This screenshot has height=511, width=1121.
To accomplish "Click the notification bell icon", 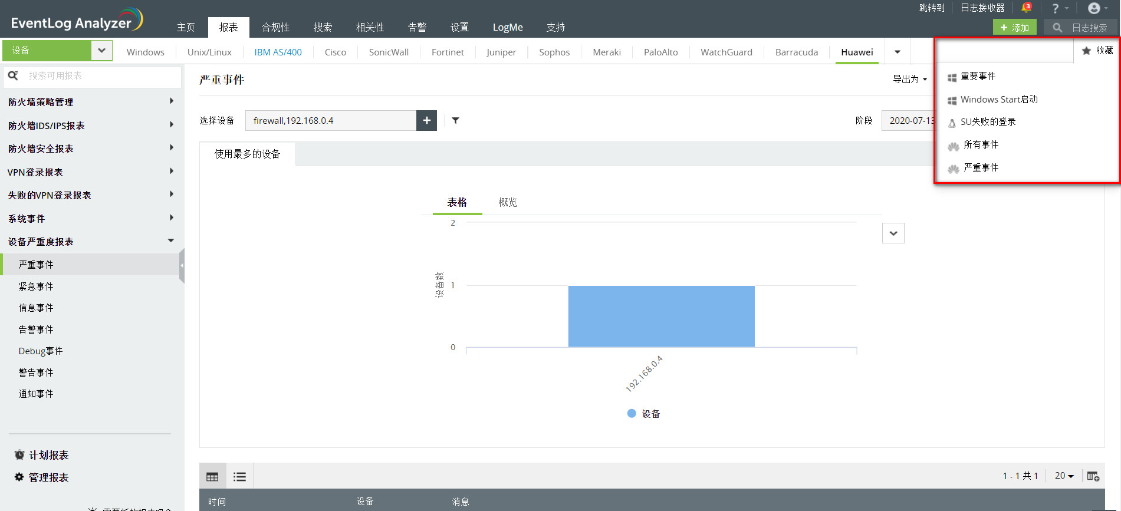I will click(1026, 8).
